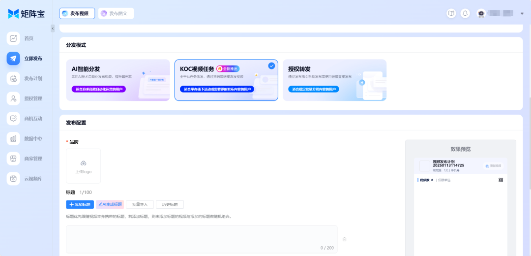This screenshot has height=256, width=531.
Task: Open the 数据中心 bar chart icon
Action: point(13,138)
